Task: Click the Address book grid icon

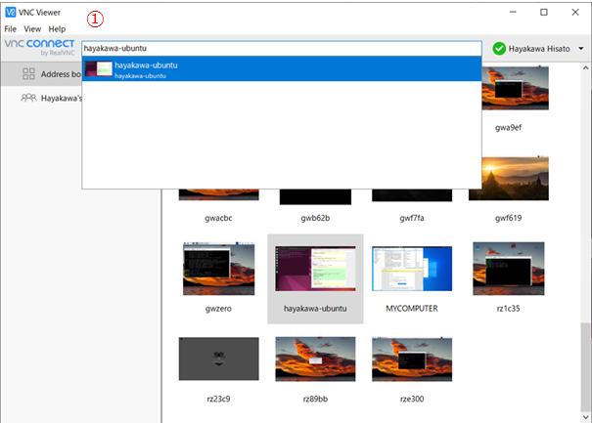Action: (29, 74)
